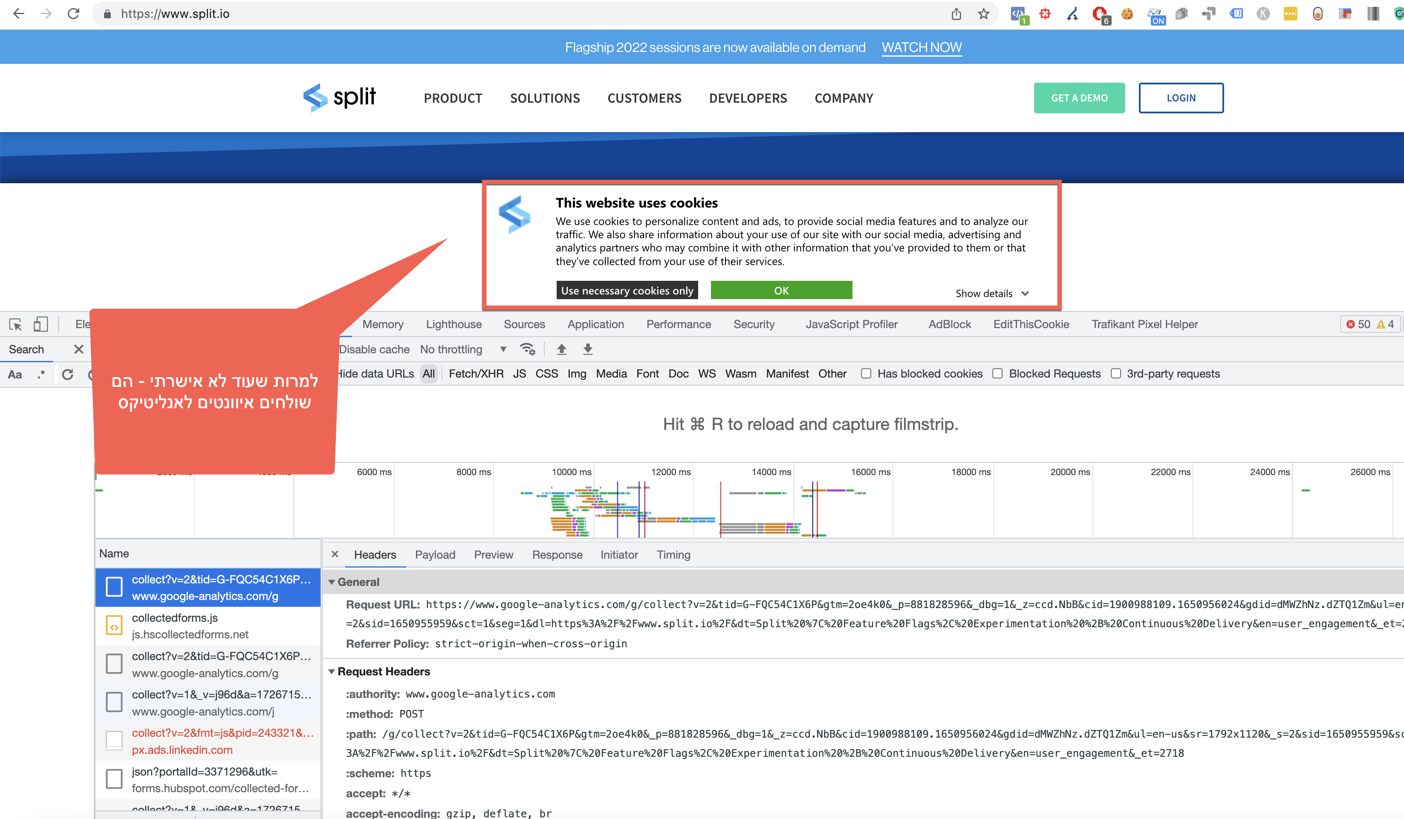Click the LOGIN button
1404x819 pixels.
point(1181,98)
